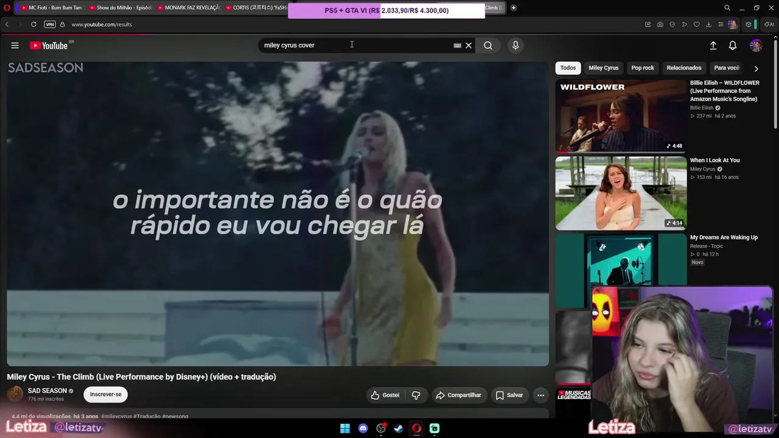This screenshot has height=438, width=779.
Task: Open YouTube notifications bell
Action: click(733, 46)
